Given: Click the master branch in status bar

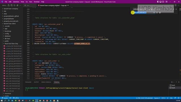Looking at the screenshot, I should tap(5, 98).
